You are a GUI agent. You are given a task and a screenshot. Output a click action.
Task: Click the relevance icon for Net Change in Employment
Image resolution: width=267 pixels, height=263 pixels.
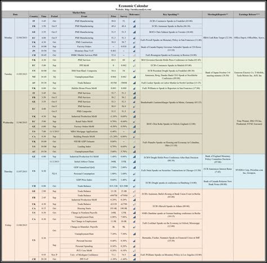134,221
